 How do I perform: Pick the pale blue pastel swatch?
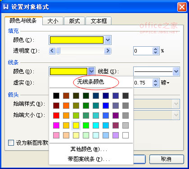106,135
